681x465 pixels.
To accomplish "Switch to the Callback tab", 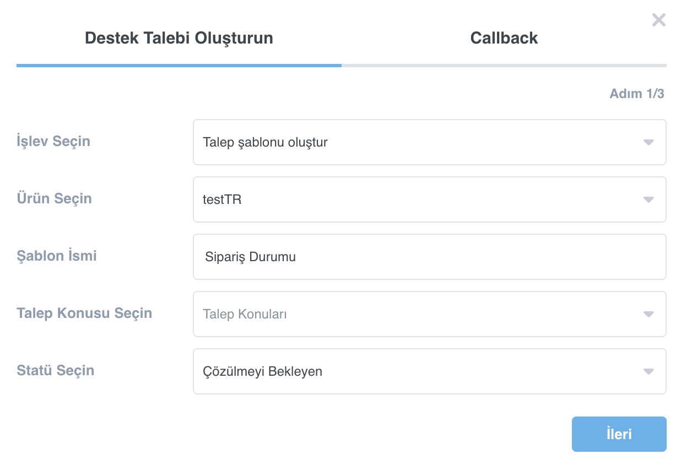I will 504,38.
